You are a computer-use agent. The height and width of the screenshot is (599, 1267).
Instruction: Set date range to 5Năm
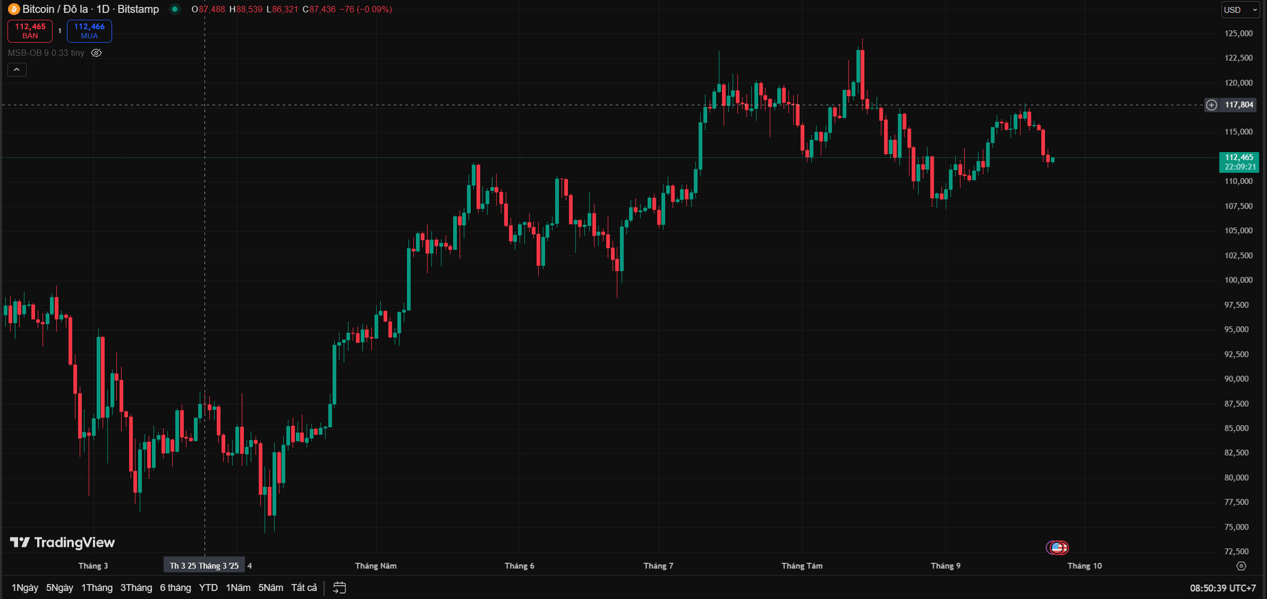pos(271,588)
